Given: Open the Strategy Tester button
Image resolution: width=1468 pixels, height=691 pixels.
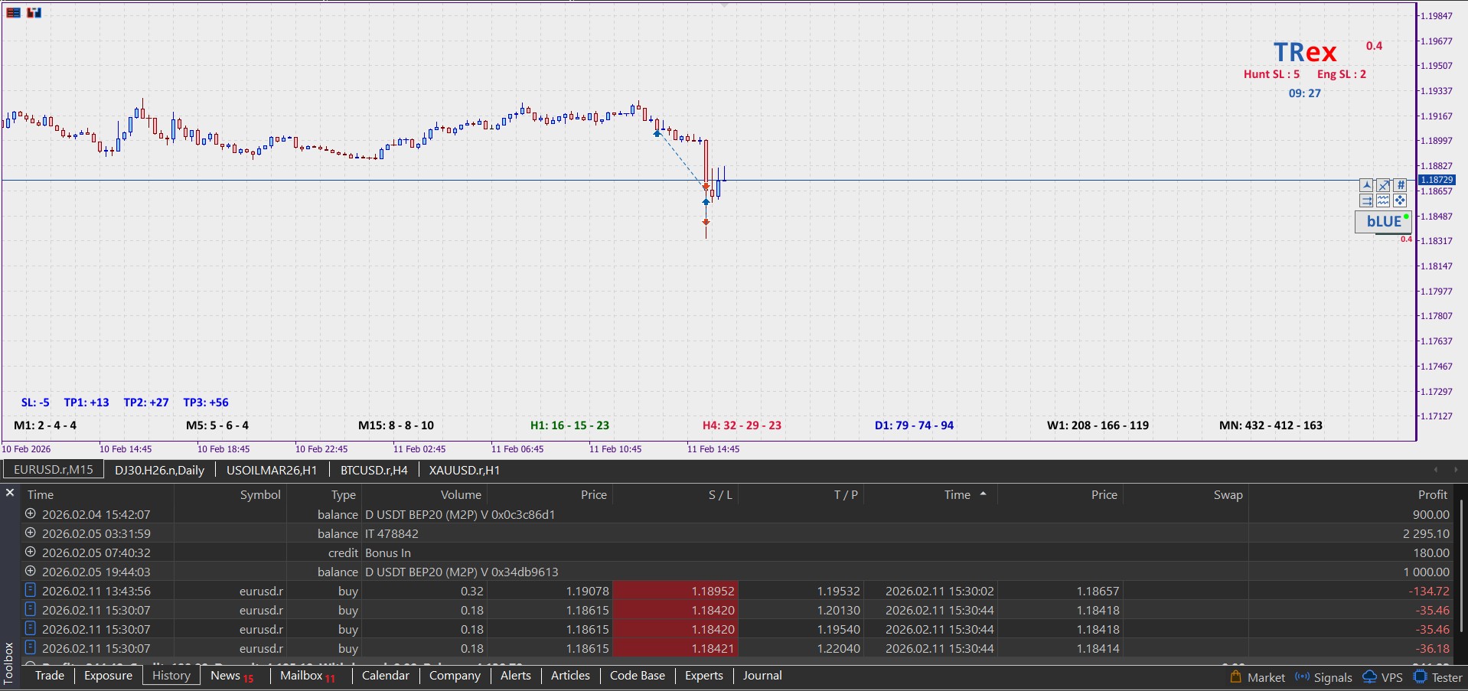Looking at the screenshot, I should click(x=1438, y=677).
